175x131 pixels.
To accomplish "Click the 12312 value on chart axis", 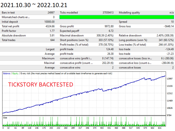I will (170, 93).
